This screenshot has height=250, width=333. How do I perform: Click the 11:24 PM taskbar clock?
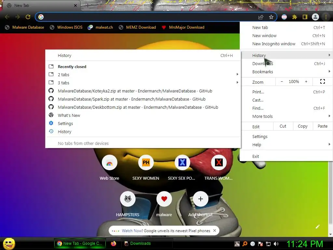point(305,244)
